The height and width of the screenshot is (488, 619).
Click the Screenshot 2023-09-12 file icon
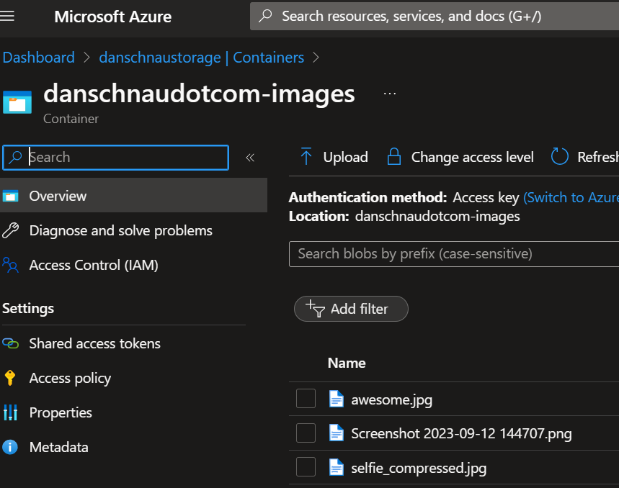pyautogui.click(x=337, y=433)
